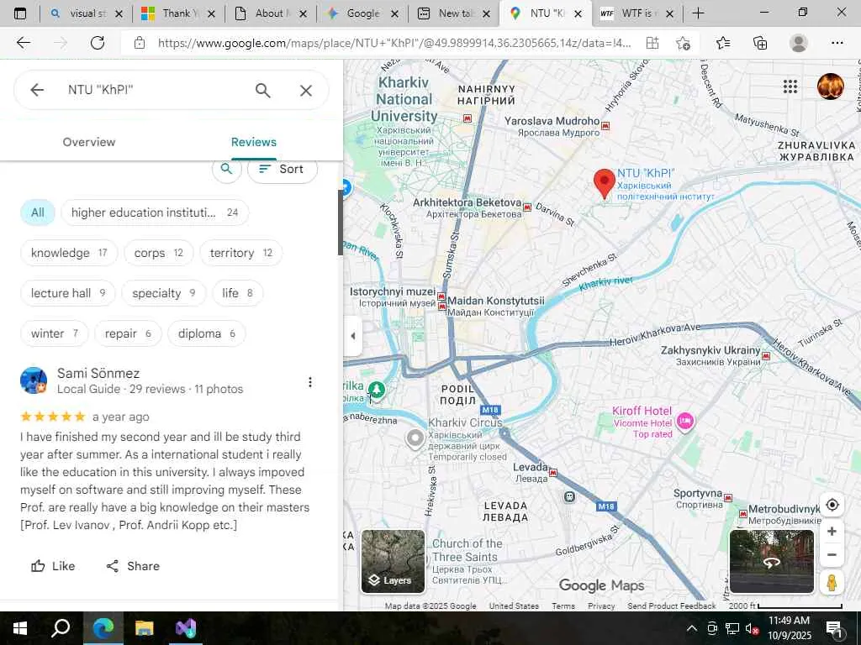Filter reviews by repair topic
861x645 pixels.
pyautogui.click(x=128, y=333)
